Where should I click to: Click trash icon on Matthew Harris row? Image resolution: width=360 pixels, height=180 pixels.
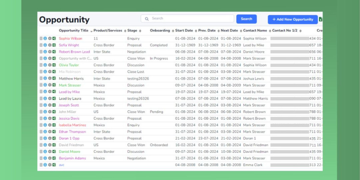point(41,78)
